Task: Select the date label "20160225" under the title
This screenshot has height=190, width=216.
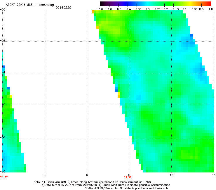Action: (x=63, y=8)
